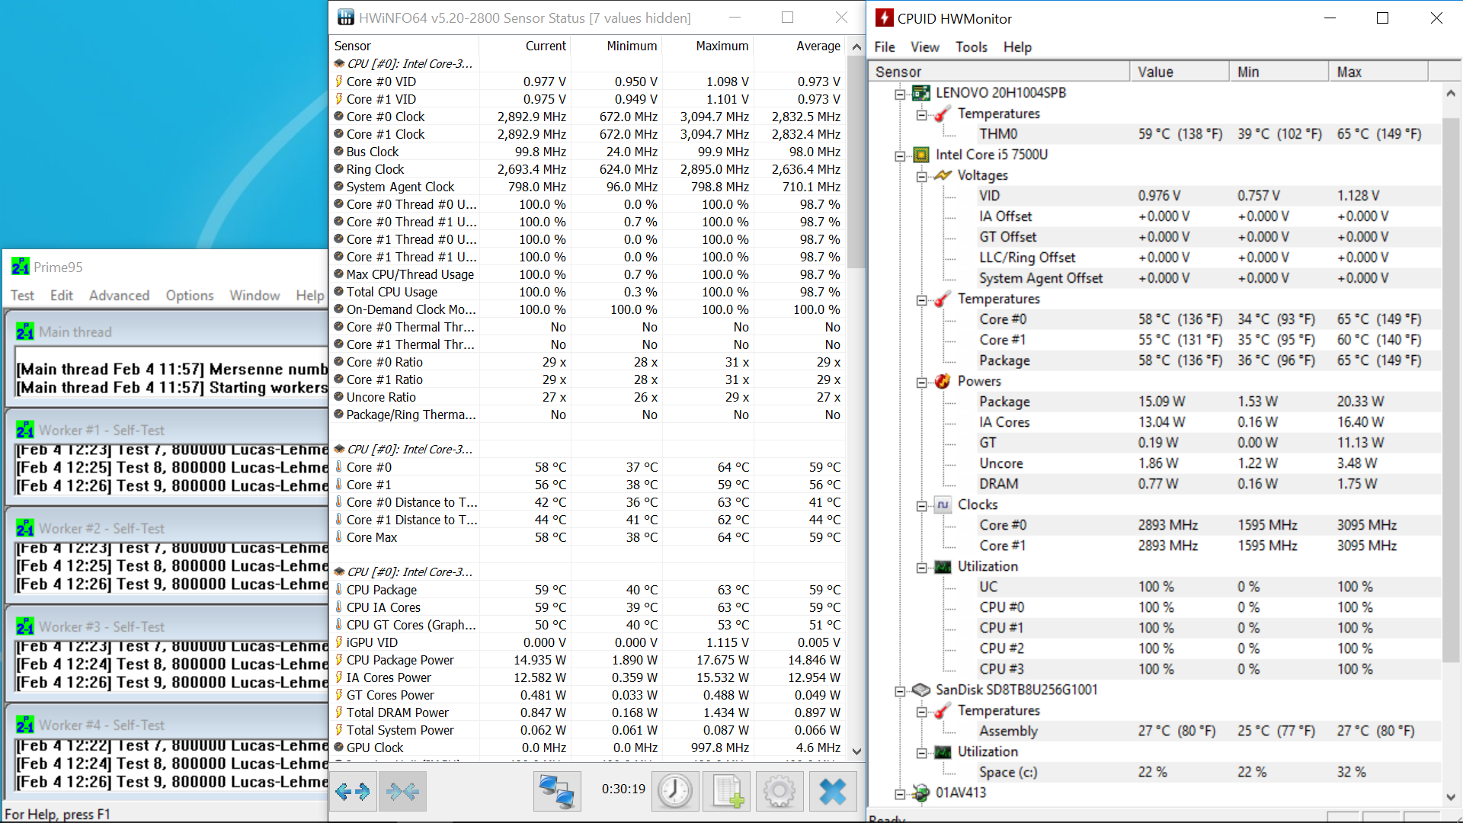The width and height of the screenshot is (1463, 823).
Task: Open the HWMonitor Help menu
Action: [1017, 47]
